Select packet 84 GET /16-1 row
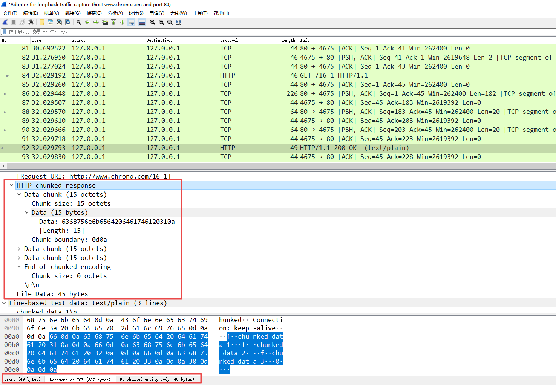556x385 pixels. click(x=278, y=75)
